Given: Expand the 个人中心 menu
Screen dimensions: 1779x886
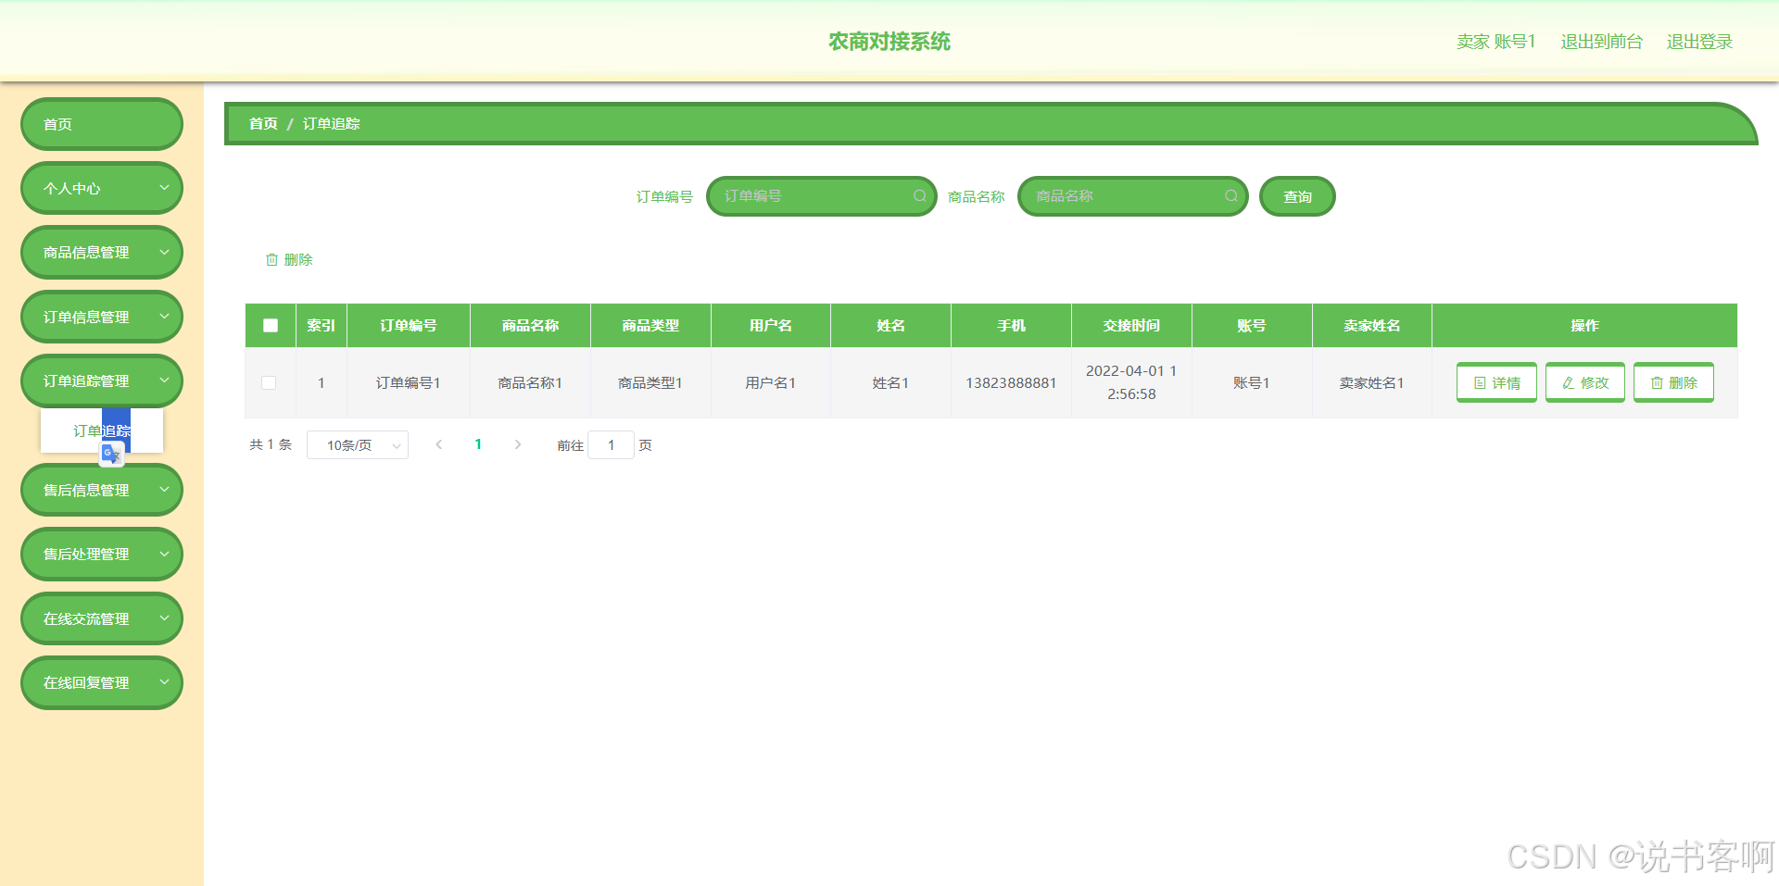Looking at the screenshot, I should point(102,188).
